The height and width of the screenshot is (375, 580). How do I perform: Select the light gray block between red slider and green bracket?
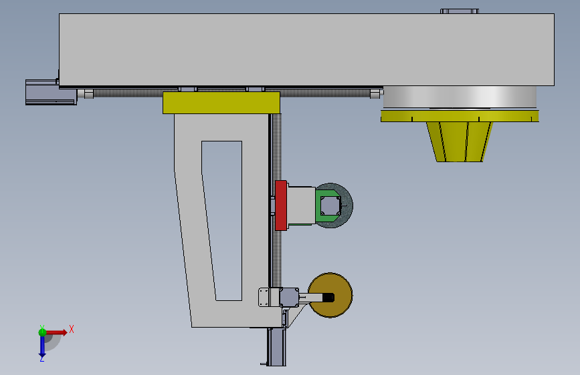[x=301, y=206]
